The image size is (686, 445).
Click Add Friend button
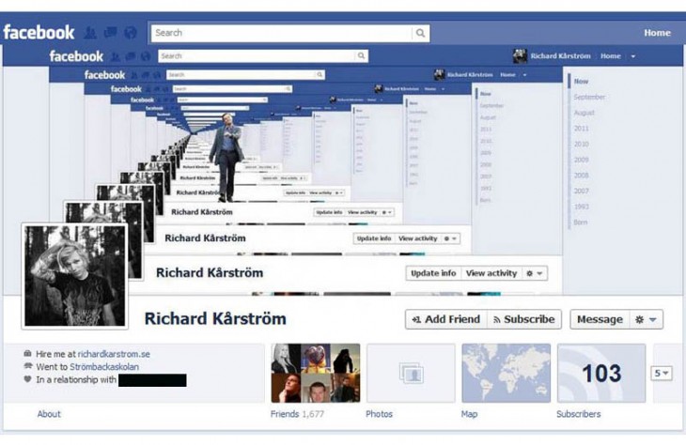[x=445, y=319]
